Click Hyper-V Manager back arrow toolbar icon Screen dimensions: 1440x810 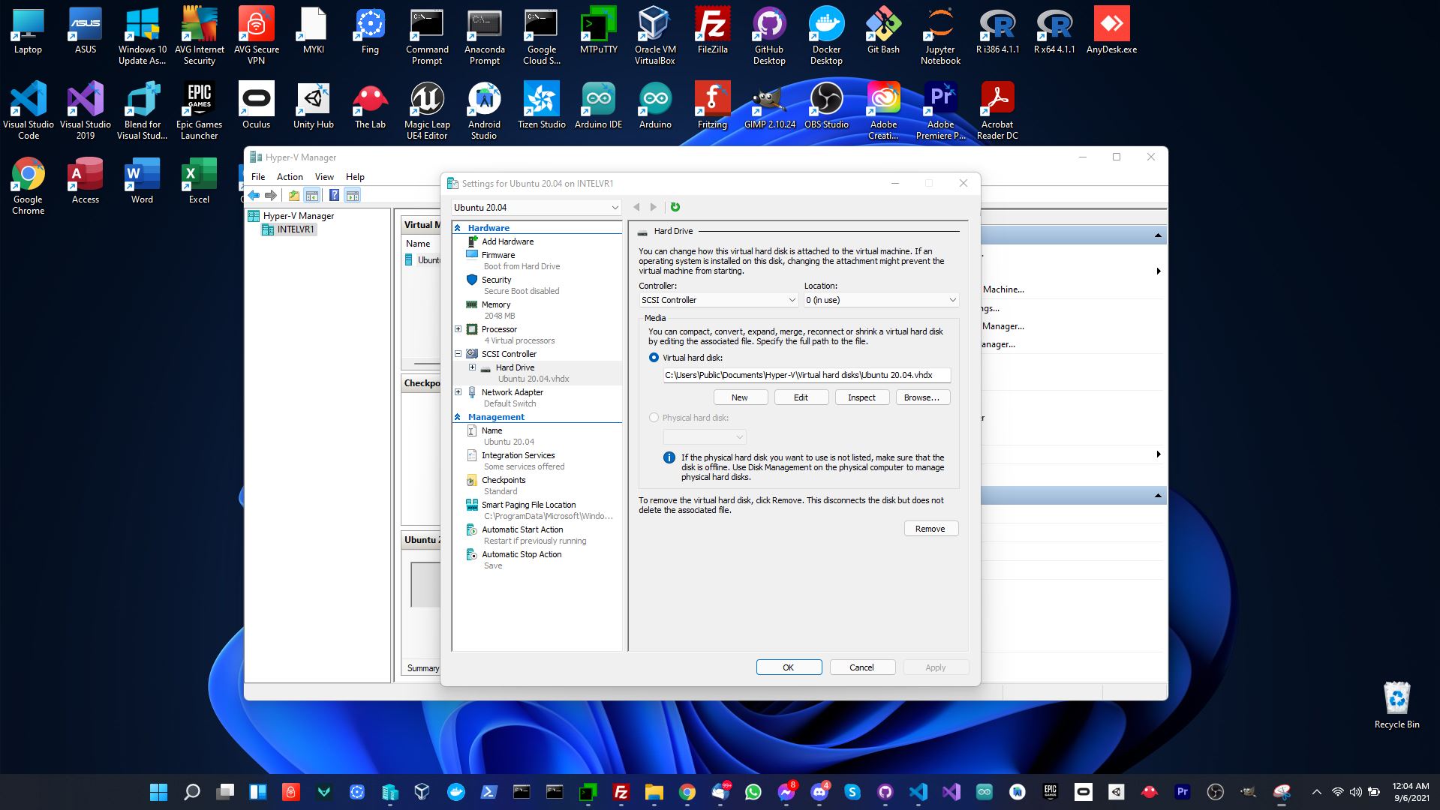pyautogui.click(x=254, y=196)
